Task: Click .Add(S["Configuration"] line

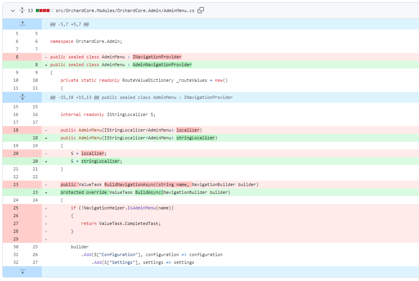Action: (152, 255)
